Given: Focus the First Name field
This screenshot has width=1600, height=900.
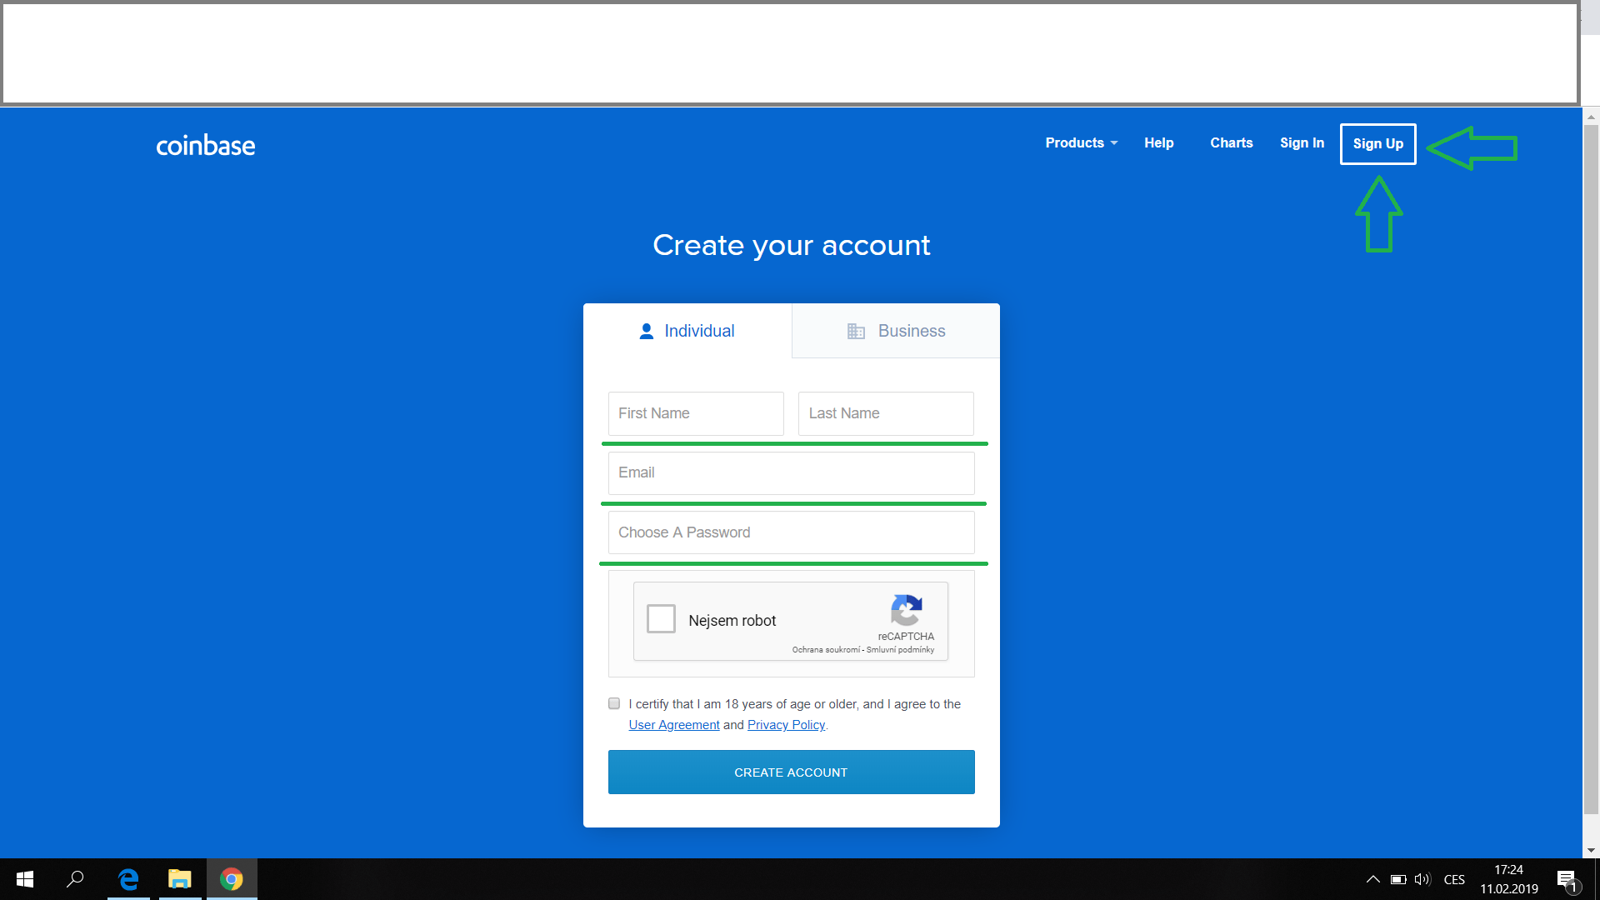Looking at the screenshot, I should coord(696,413).
